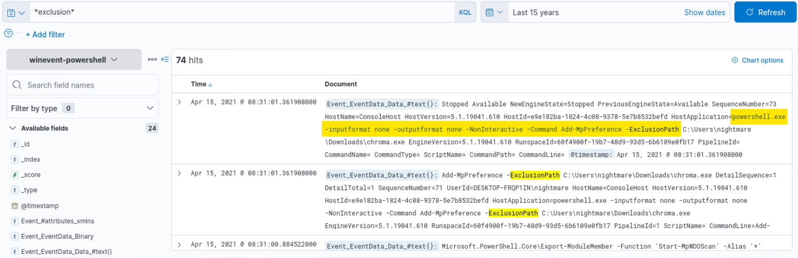The width and height of the screenshot is (798, 258).
Task: Open the saved queries menu icon
Action: point(16,13)
